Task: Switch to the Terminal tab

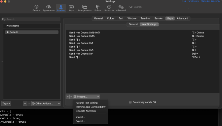Action: point(145,18)
